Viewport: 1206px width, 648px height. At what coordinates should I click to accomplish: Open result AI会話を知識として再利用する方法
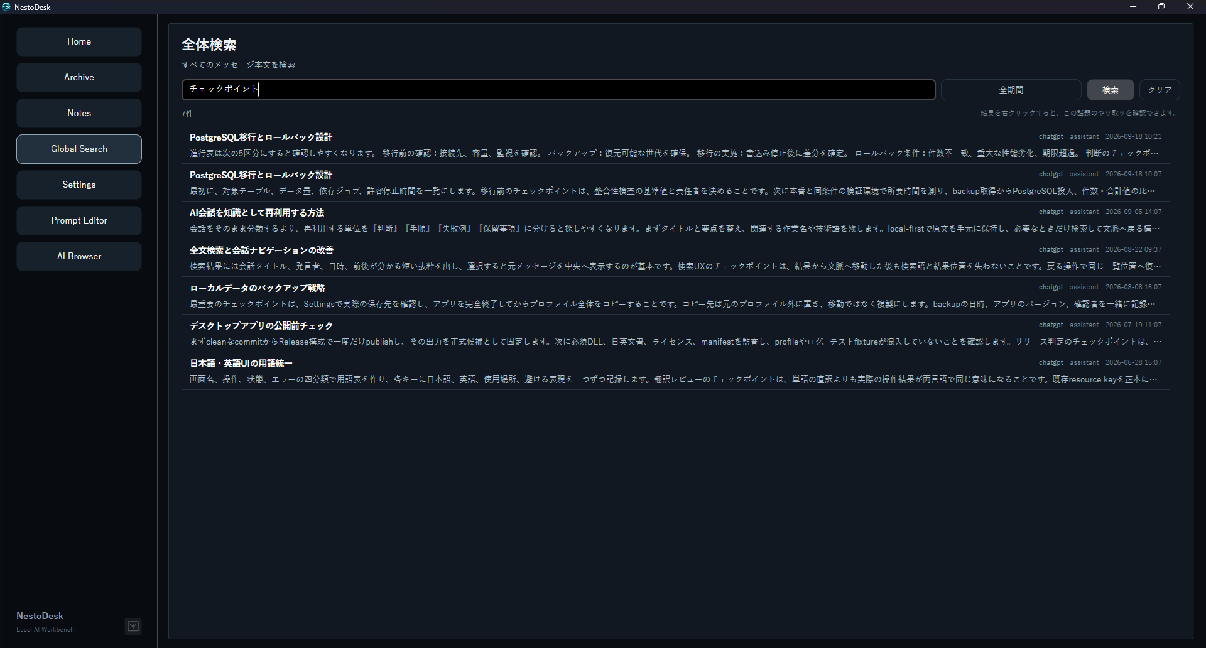[675, 220]
